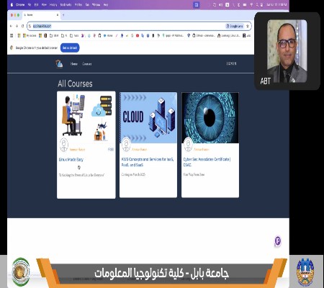324x288 pixels.
Task: Open the Courses nav link
Action: 87,64
